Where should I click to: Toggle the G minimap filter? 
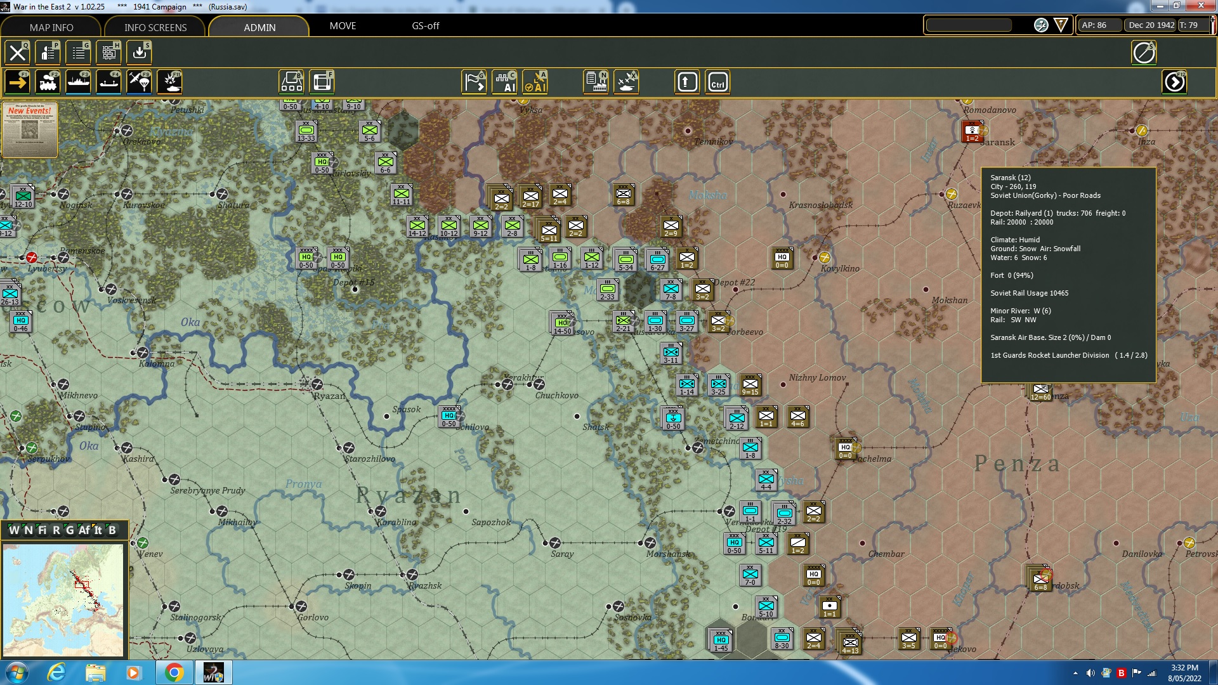coord(70,530)
